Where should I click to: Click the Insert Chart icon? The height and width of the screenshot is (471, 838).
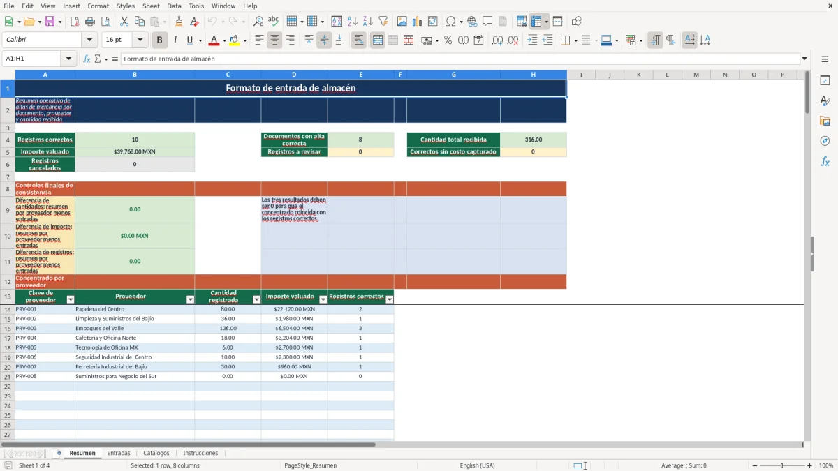pos(418,22)
